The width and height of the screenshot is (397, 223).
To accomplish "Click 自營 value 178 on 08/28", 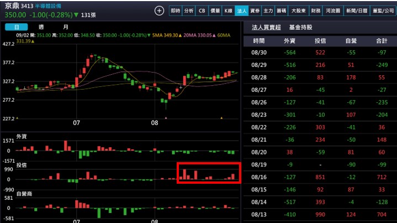I will pos(351,77).
